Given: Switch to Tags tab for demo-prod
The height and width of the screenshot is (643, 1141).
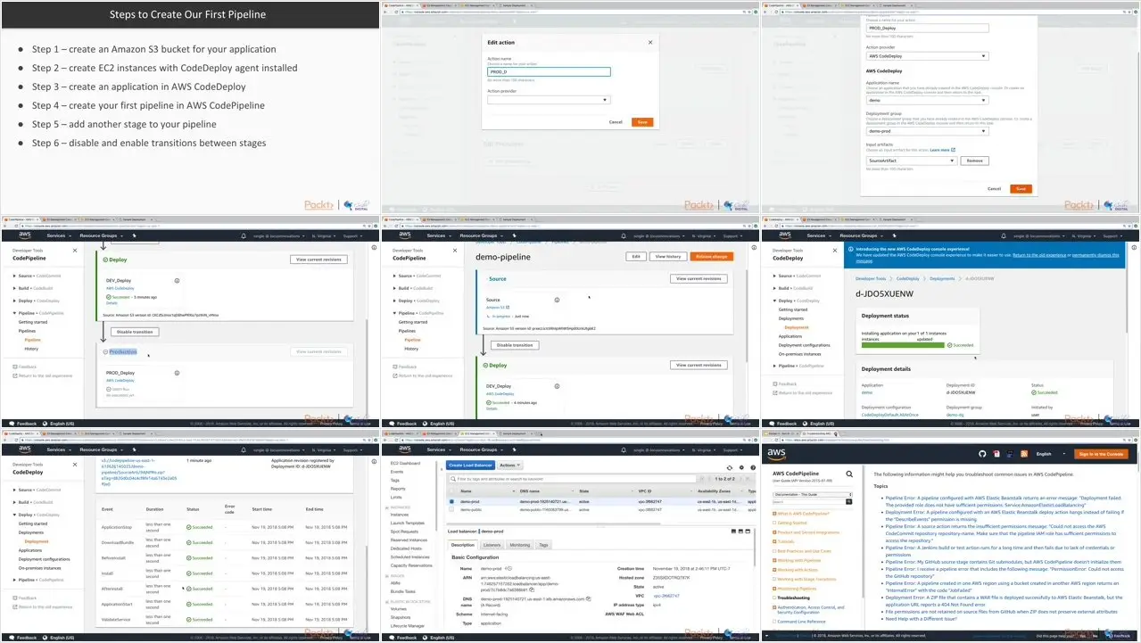Looking at the screenshot, I should point(543,544).
